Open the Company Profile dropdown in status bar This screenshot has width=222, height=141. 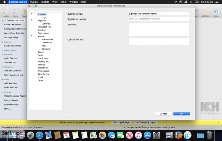(x=149, y=127)
